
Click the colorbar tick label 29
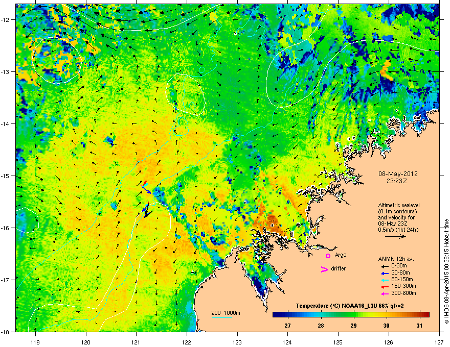pos(353,326)
